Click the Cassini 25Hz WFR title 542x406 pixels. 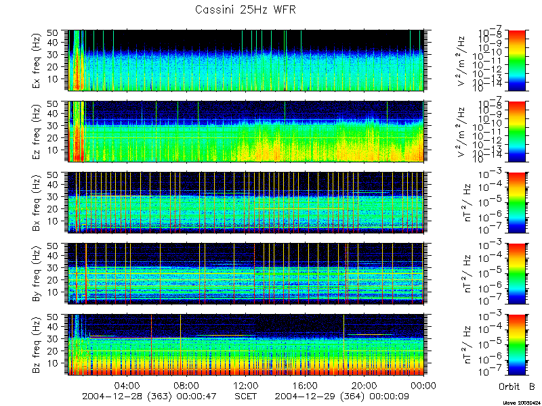tap(245, 9)
